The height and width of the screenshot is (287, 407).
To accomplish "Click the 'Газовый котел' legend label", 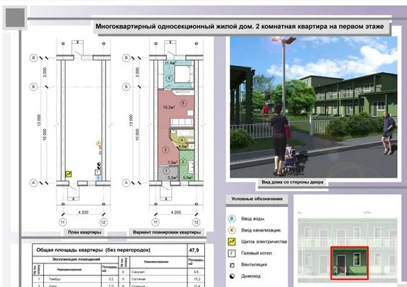I will coord(256,253).
